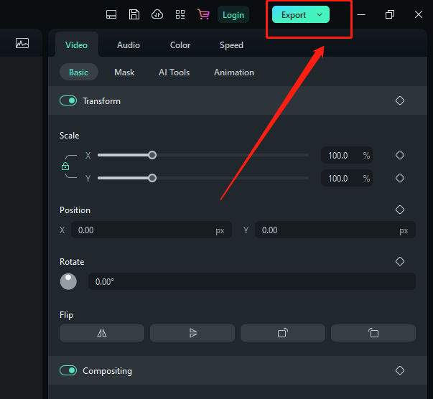Open the cloud upload icon
The image size is (433, 399).
(157, 14)
